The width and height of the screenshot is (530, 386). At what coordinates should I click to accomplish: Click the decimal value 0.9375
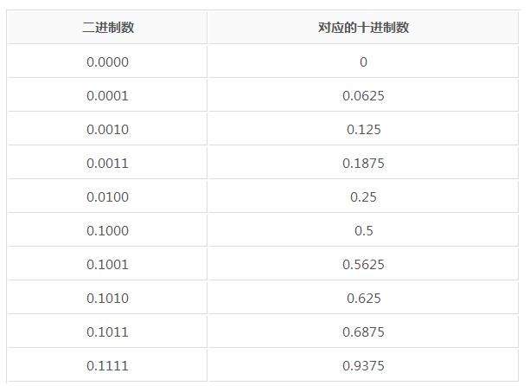[x=363, y=365]
